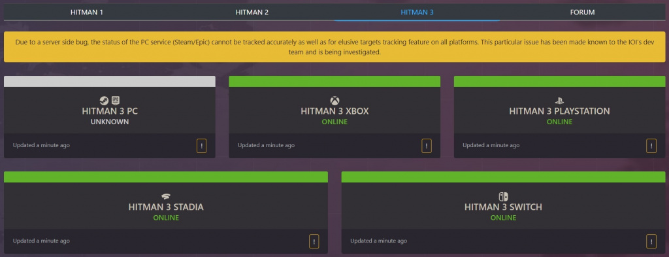Select the HITMAN 3 tab
Image resolution: width=669 pixels, height=257 pixels.
pos(417,12)
